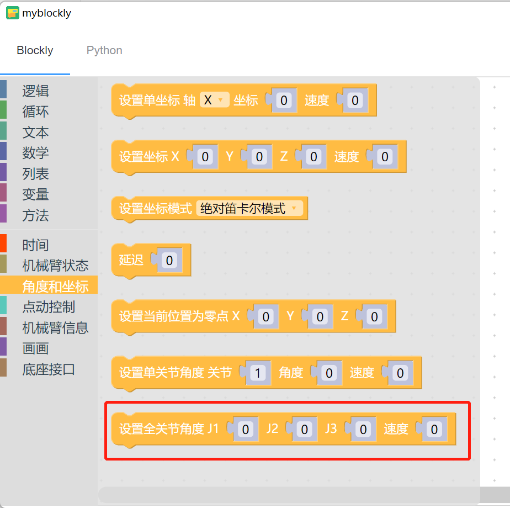
Task: Click 速度 value field in 设置坐标 block
Action: [x=385, y=157]
